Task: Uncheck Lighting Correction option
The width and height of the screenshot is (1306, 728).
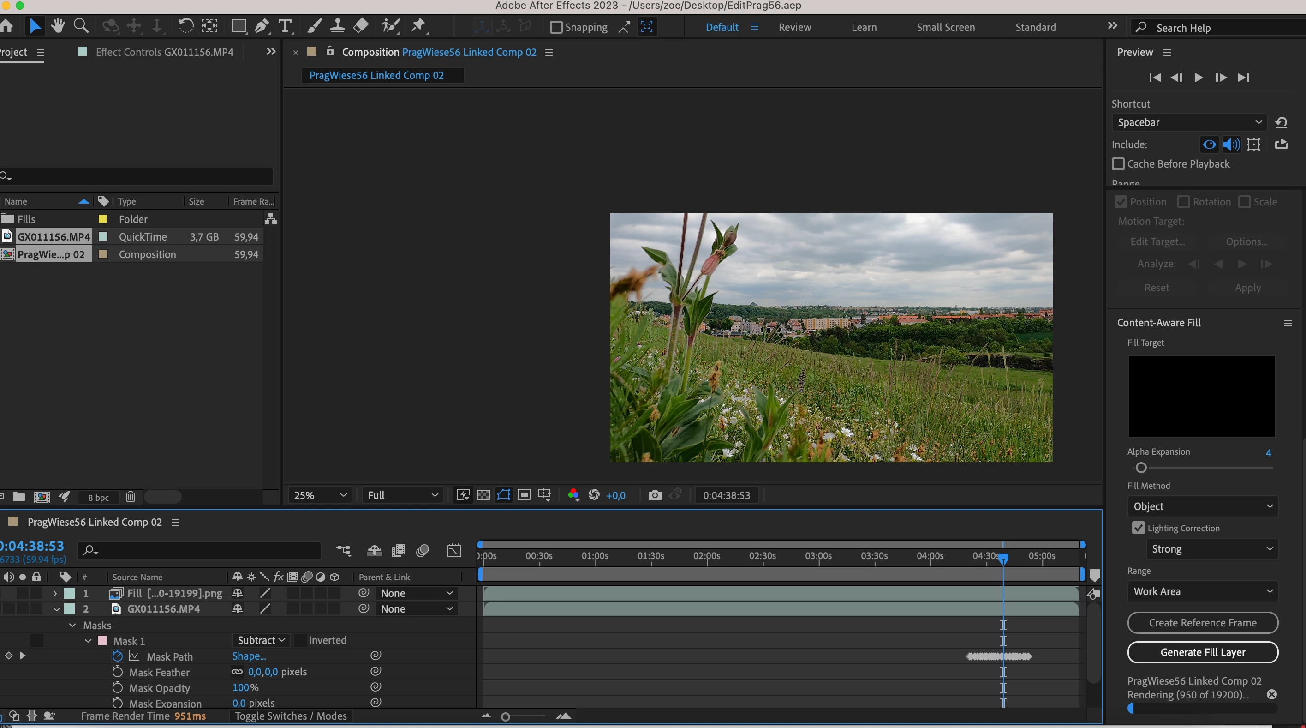Action: (1138, 528)
